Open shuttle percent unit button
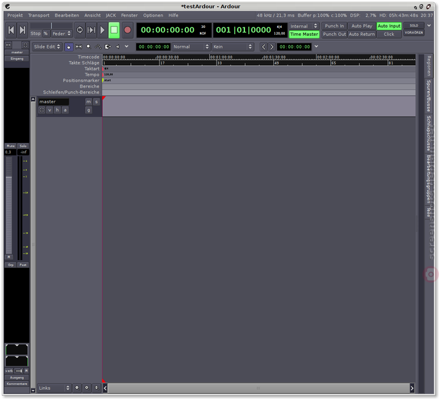This screenshot has width=439, height=399. [46, 34]
